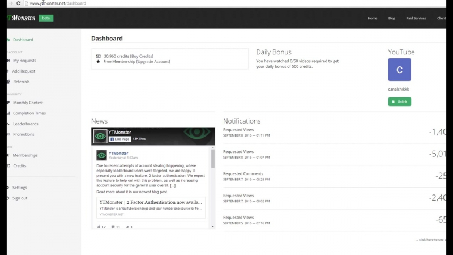Open Referrals in the sidebar
The width and height of the screenshot is (453, 255).
(22, 82)
